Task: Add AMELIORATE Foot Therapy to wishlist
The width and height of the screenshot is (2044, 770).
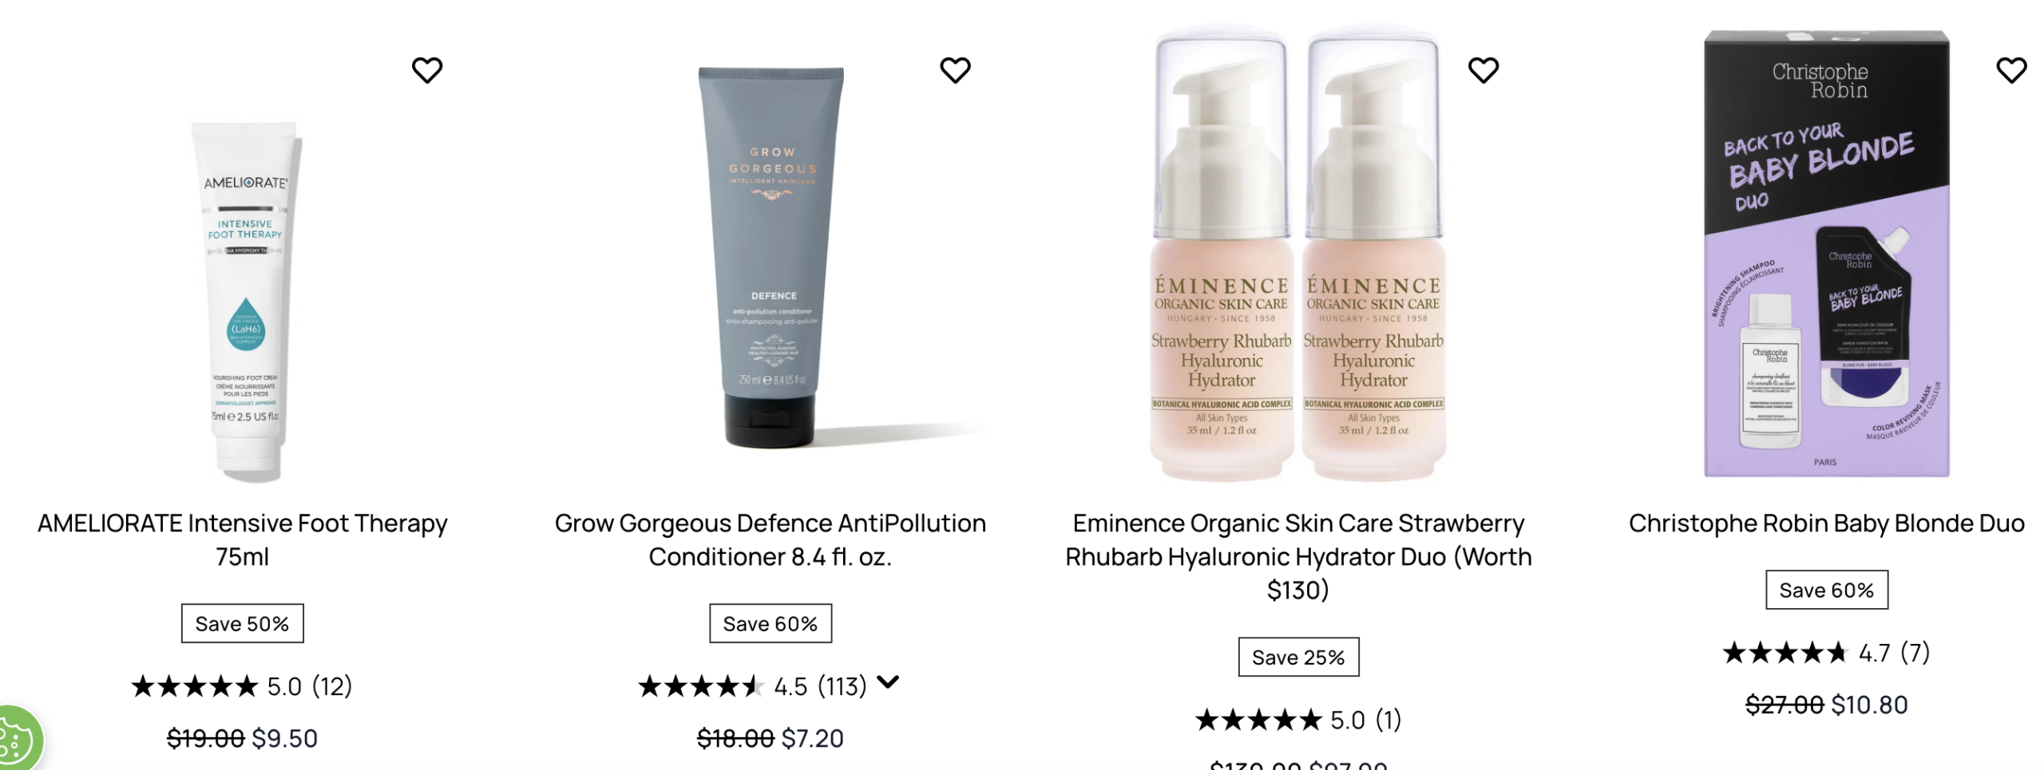Action: point(426,70)
